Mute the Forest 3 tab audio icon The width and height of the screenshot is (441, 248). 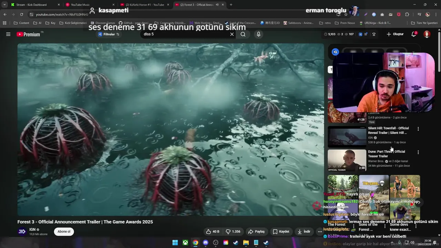point(217,5)
